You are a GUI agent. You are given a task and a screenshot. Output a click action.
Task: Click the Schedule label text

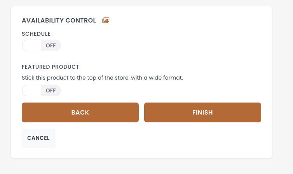[x=36, y=34]
